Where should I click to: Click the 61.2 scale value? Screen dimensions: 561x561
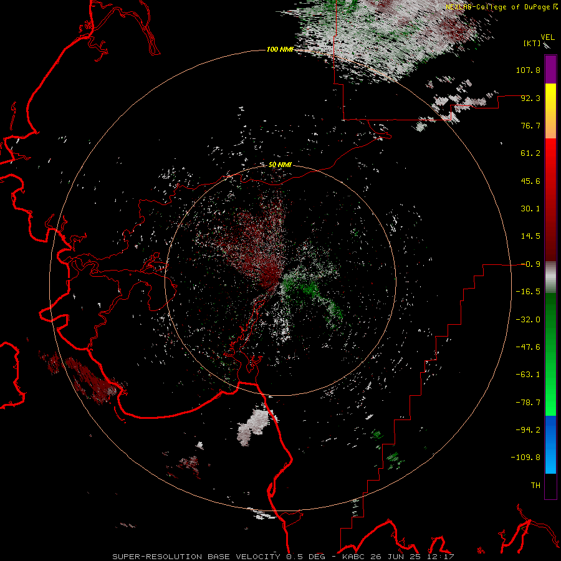(x=530, y=153)
